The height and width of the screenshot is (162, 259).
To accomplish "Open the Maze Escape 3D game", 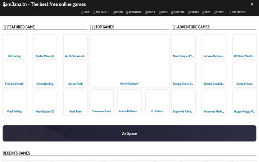I will [45, 103].
